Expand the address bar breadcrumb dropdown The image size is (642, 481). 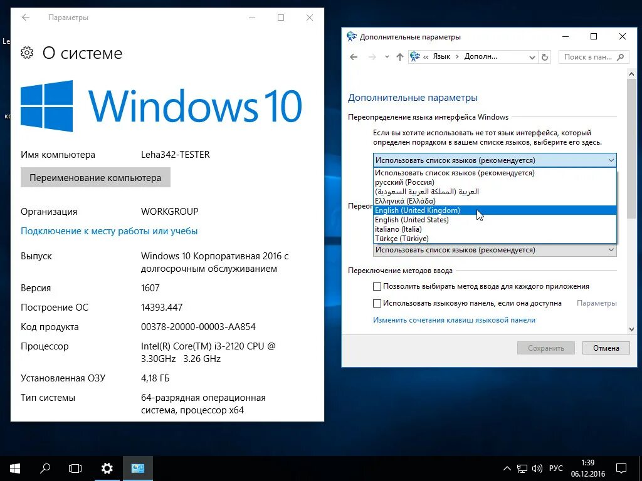coord(532,56)
